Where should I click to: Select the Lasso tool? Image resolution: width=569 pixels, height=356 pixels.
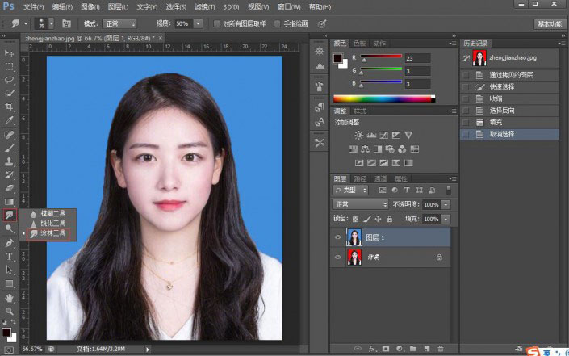point(10,80)
